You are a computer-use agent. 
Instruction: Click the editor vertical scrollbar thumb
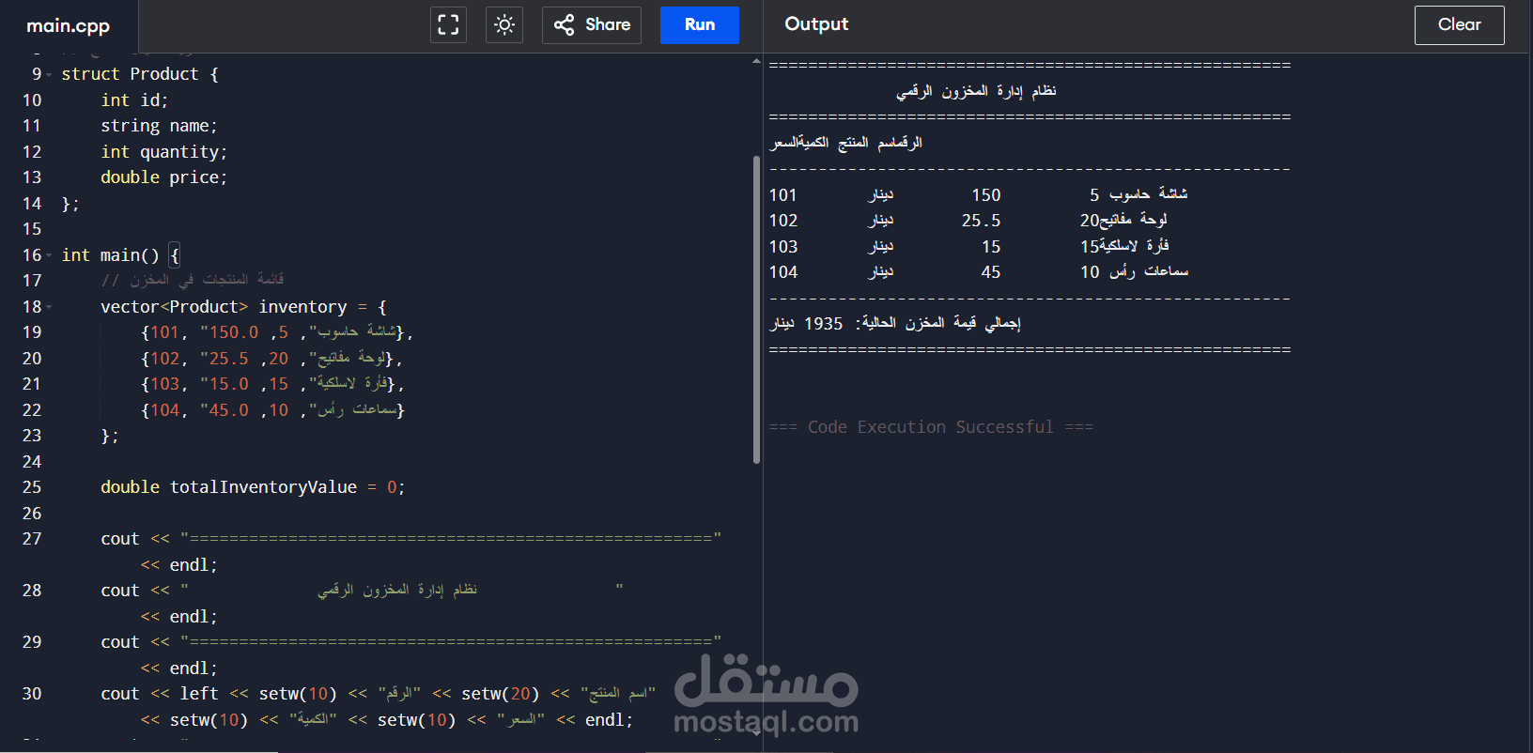click(756, 310)
